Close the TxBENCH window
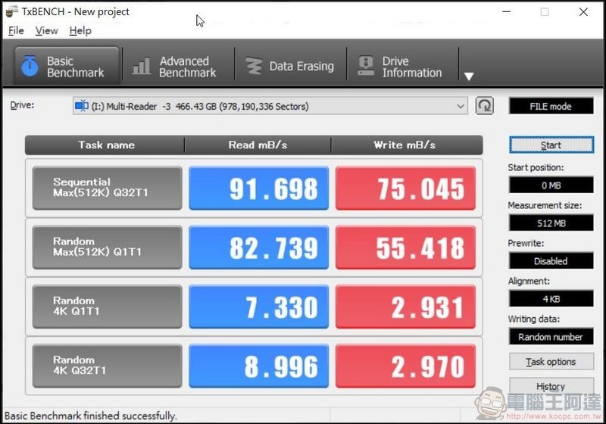This screenshot has height=424, width=606. 583,12
